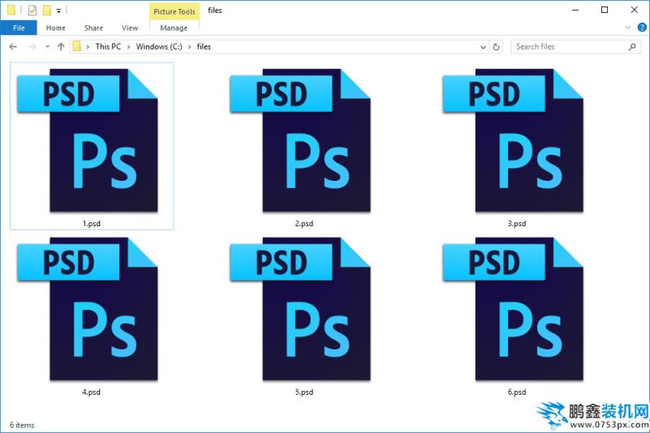650x433 pixels.
Task: Maximize the files window
Action: click(x=605, y=10)
